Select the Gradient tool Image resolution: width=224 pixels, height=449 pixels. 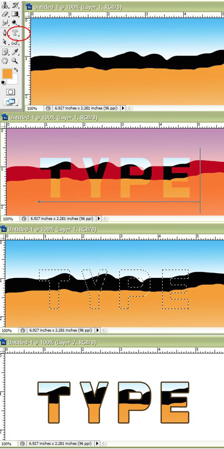(15, 13)
